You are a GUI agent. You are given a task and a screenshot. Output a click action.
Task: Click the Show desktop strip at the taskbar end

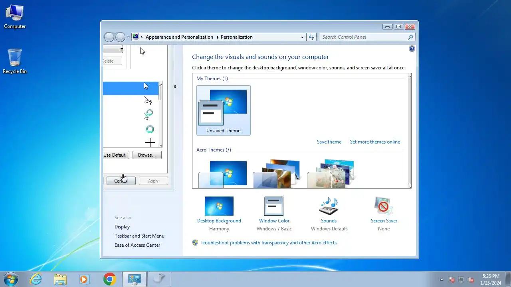click(508, 279)
